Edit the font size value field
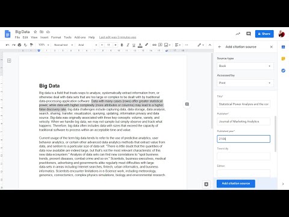Image resolution: width=289 pixels, height=217 pixels. tap(108, 45)
